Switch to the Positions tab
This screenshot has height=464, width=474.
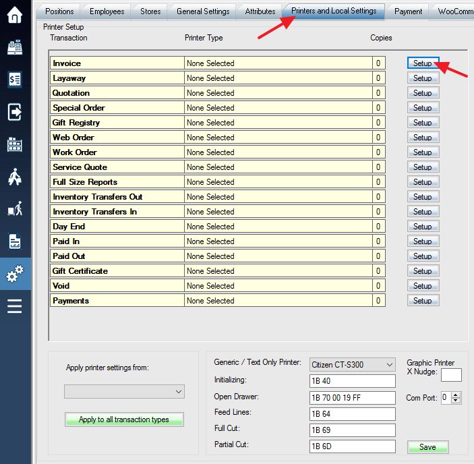[x=59, y=11]
